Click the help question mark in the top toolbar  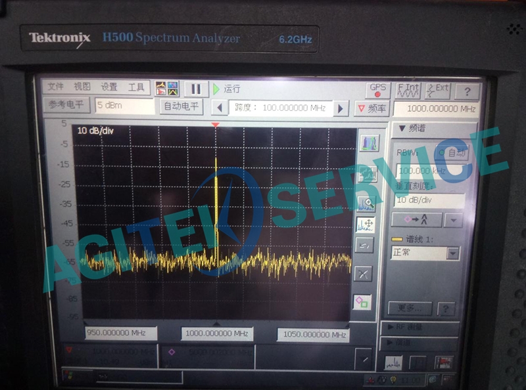click(x=467, y=91)
